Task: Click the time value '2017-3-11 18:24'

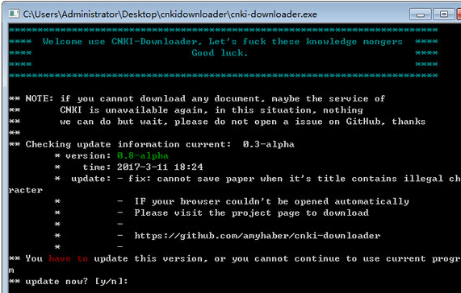Action: 160,167
